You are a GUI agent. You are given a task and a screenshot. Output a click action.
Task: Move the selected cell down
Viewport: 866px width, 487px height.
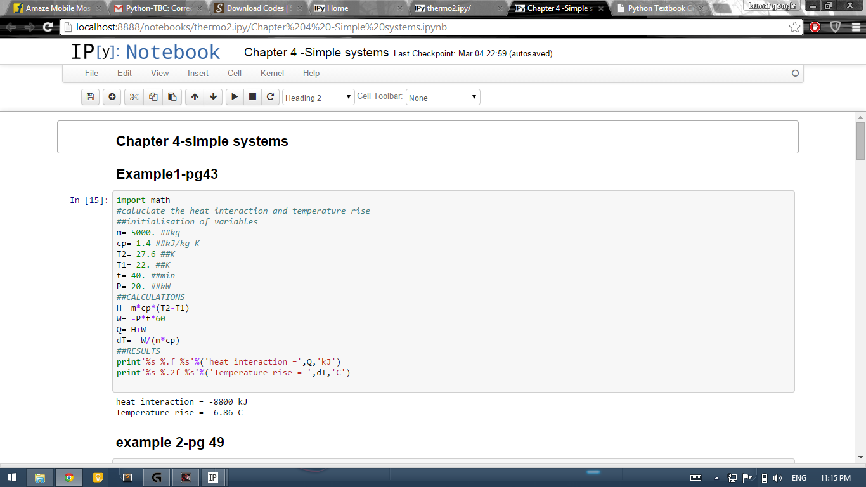(214, 97)
